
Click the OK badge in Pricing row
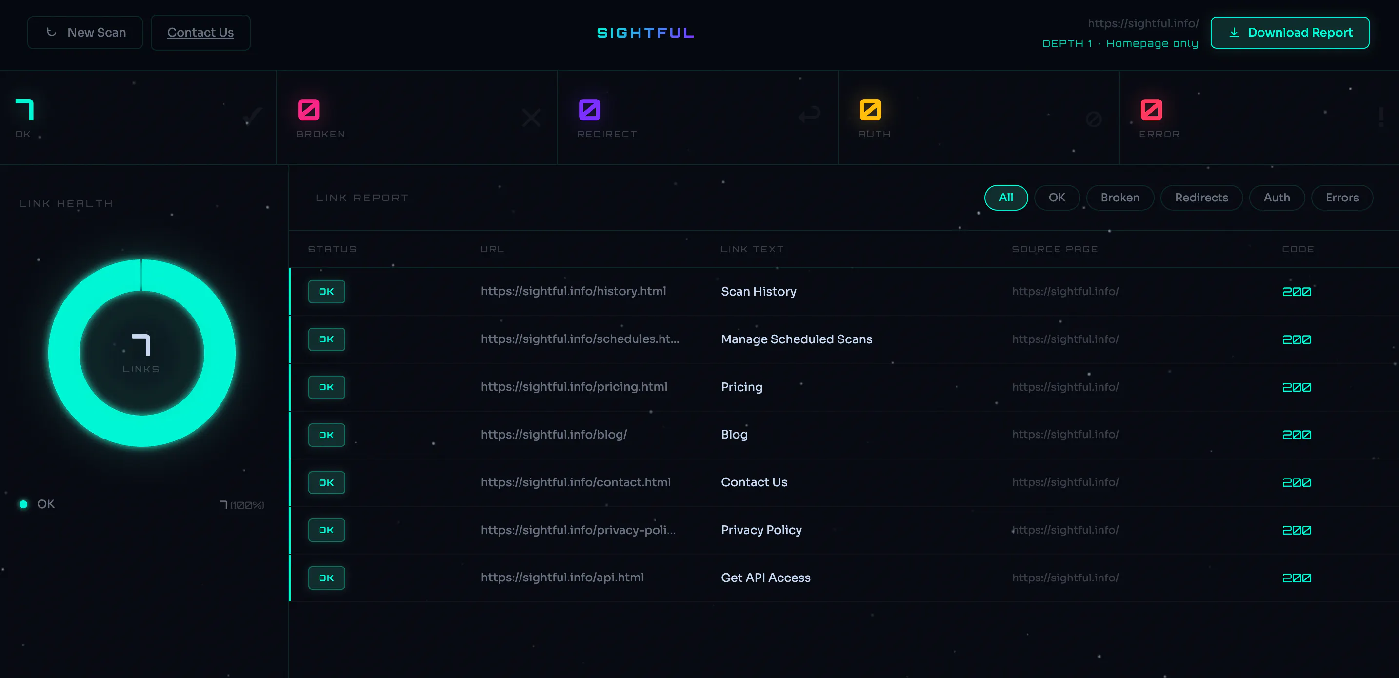coord(326,387)
